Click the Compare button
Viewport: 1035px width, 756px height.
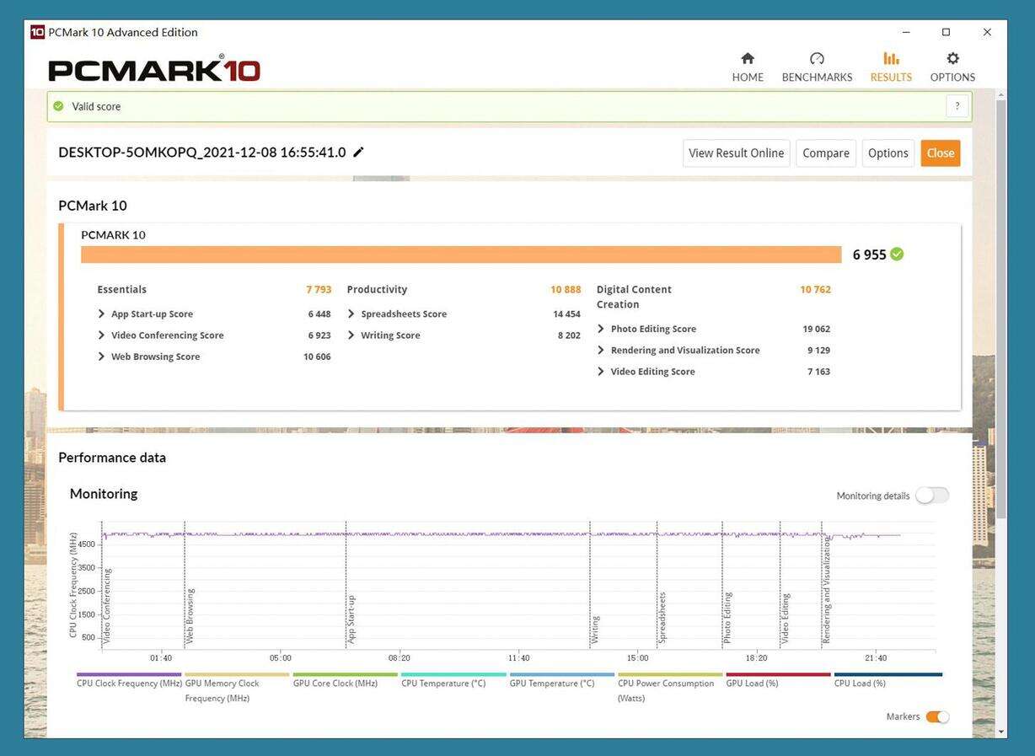(826, 153)
